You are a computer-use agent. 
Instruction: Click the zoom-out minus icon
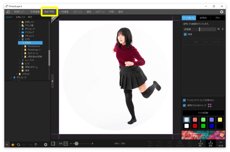point(71,144)
